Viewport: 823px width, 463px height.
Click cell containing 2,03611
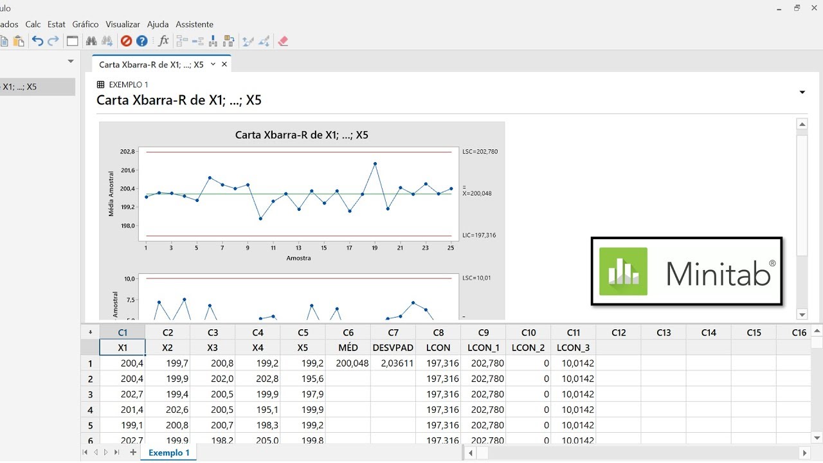393,363
